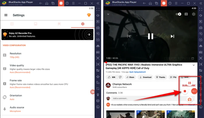Skip to the next video
The width and height of the screenshot is (204, 118).
(x=173, y=36)
